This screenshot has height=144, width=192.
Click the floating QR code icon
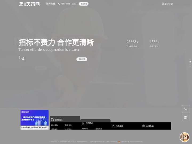186,118
